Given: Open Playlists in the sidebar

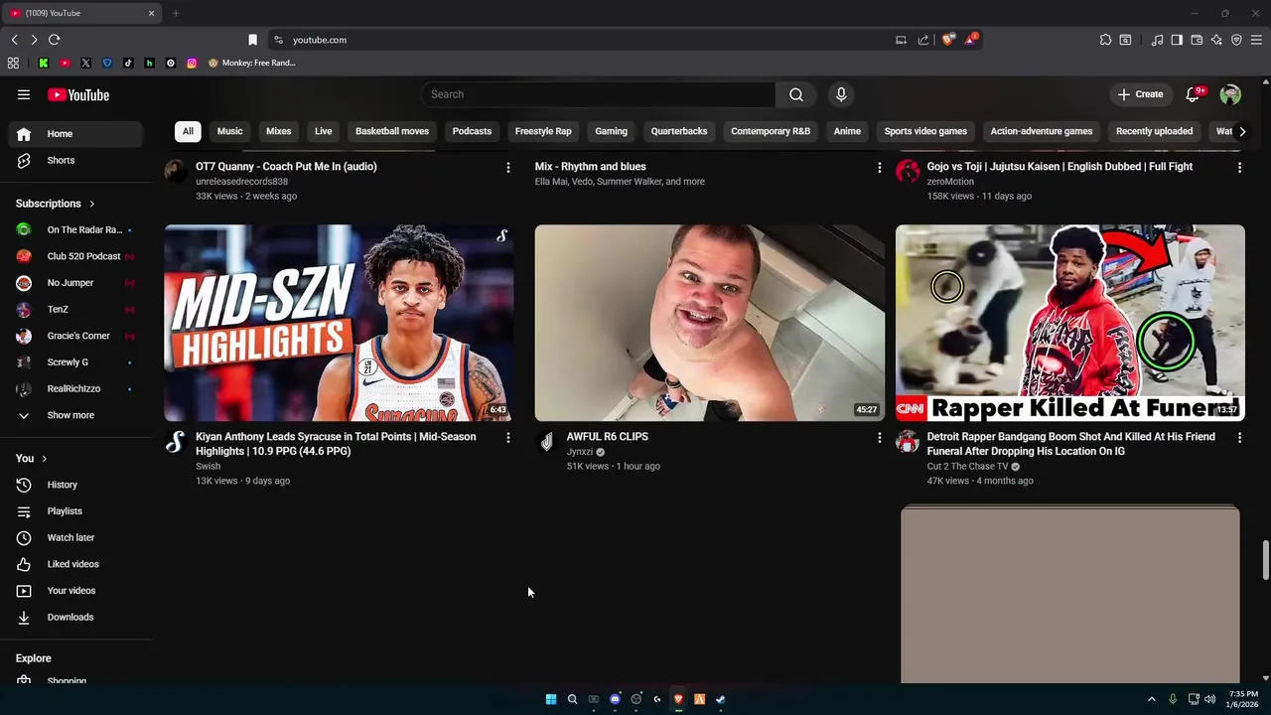Looking at the screenshot, I should coord(75,511).
